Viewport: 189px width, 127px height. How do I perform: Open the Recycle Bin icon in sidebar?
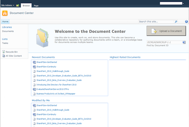point(3,52)
